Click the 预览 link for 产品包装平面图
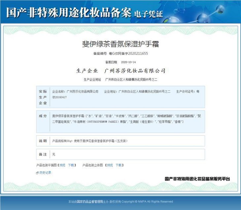241x210 pixels. click(x=62, y=165)
